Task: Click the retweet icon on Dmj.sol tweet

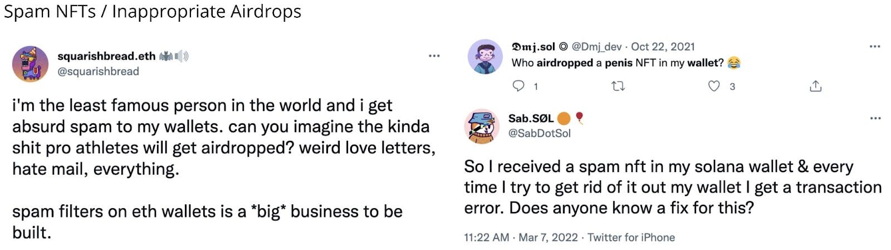Action: tap(618, 86)
